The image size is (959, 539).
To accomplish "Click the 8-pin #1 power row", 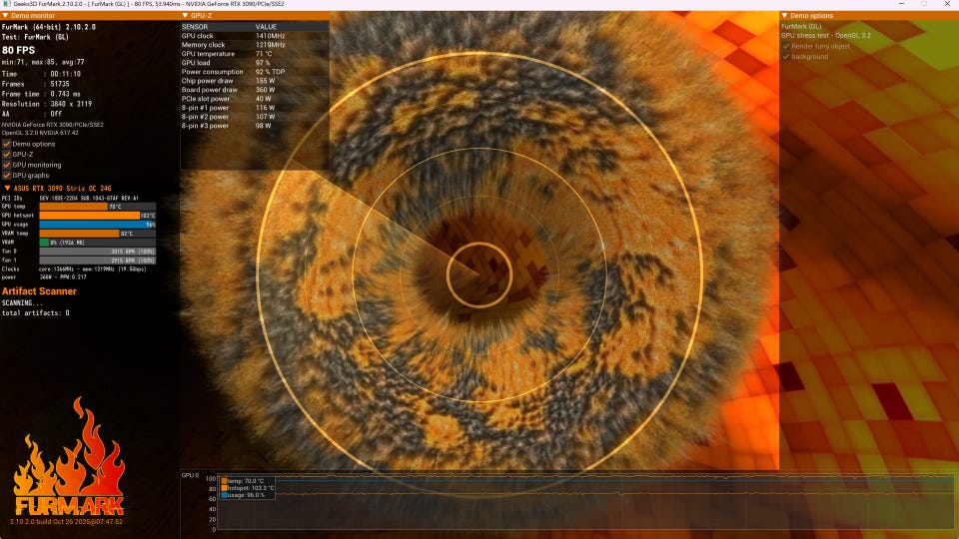I will 255,108.
